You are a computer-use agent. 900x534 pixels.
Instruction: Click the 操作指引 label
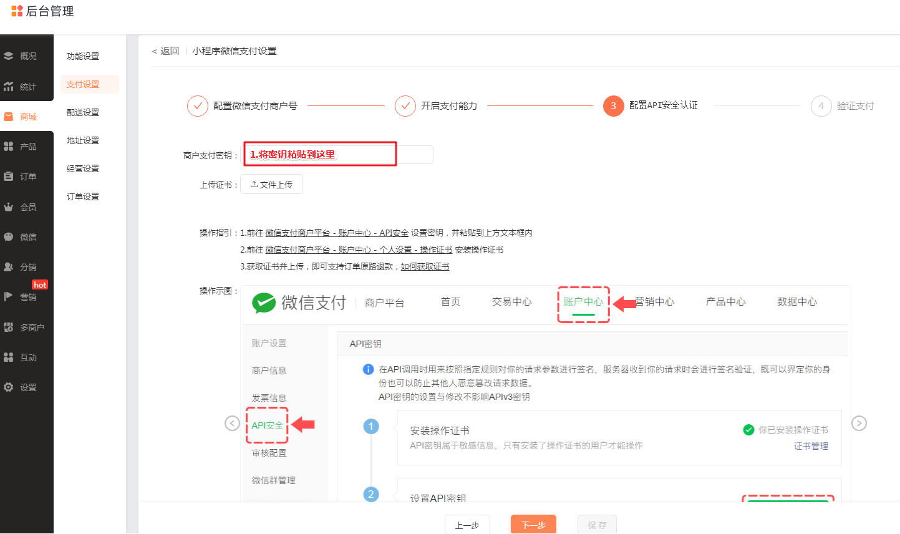click(218, 233)
